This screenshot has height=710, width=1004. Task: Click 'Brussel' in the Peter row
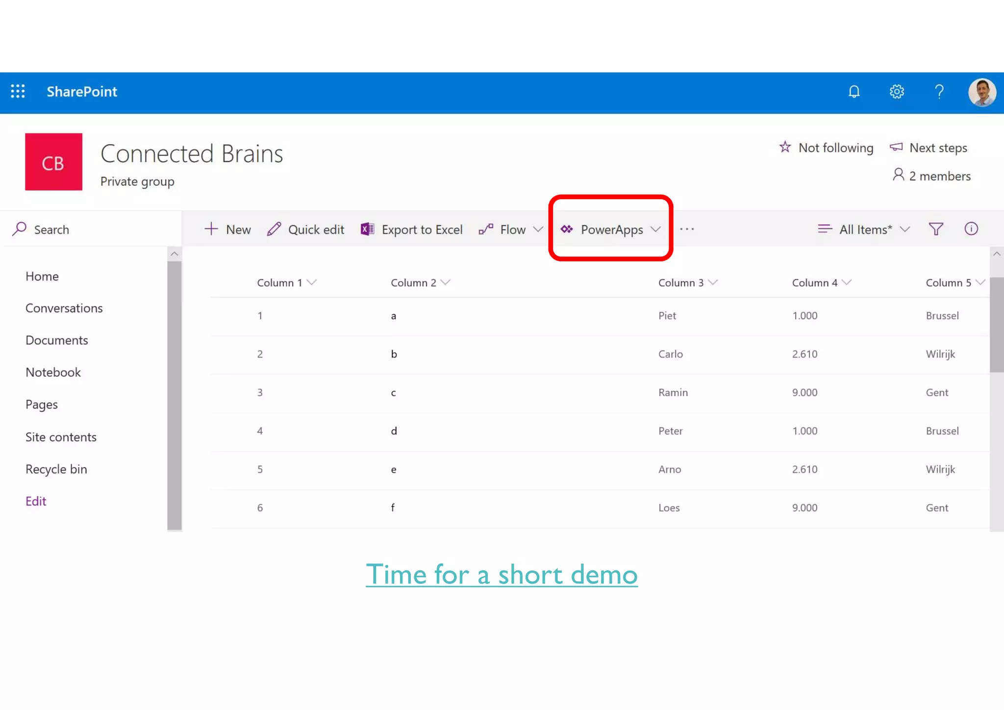coord(942,431)
